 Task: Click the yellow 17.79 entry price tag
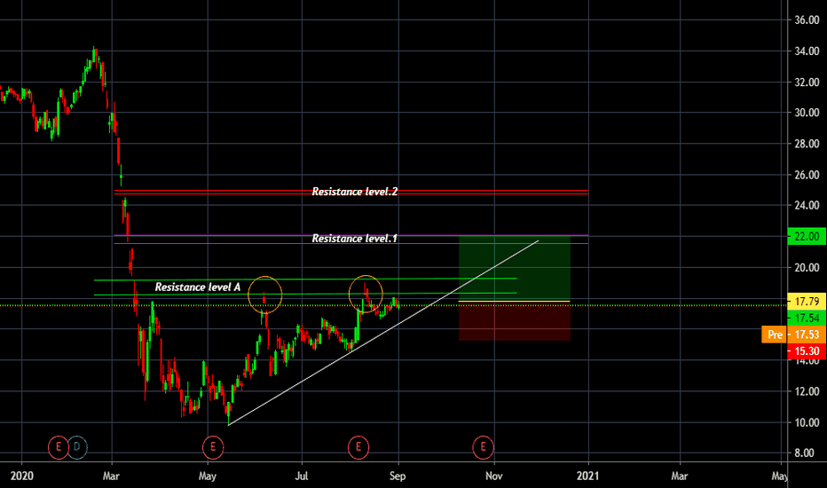pyautogui.click(x=807, y=302)
